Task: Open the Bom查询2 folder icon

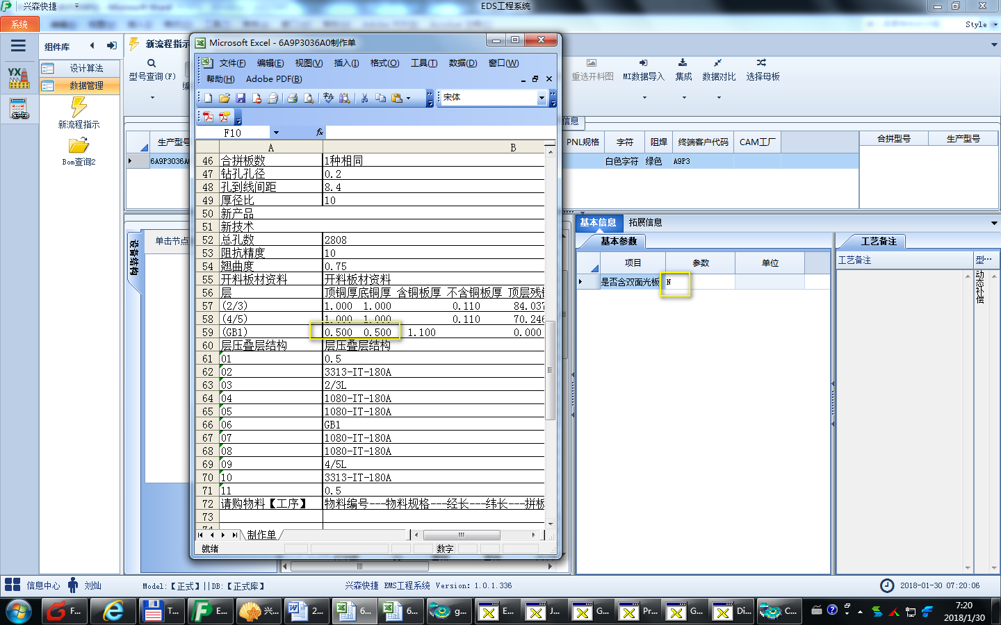Action: [x=79, y=145]
